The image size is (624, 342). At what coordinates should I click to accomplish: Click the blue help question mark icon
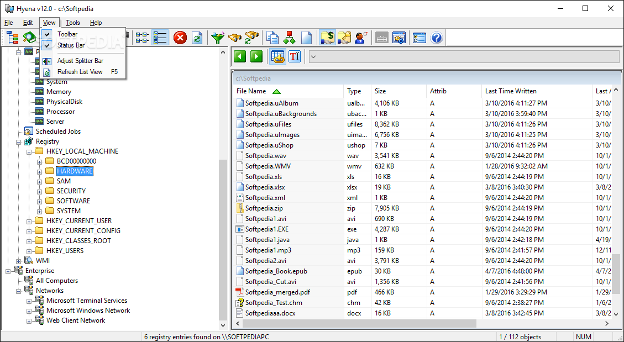437,38
